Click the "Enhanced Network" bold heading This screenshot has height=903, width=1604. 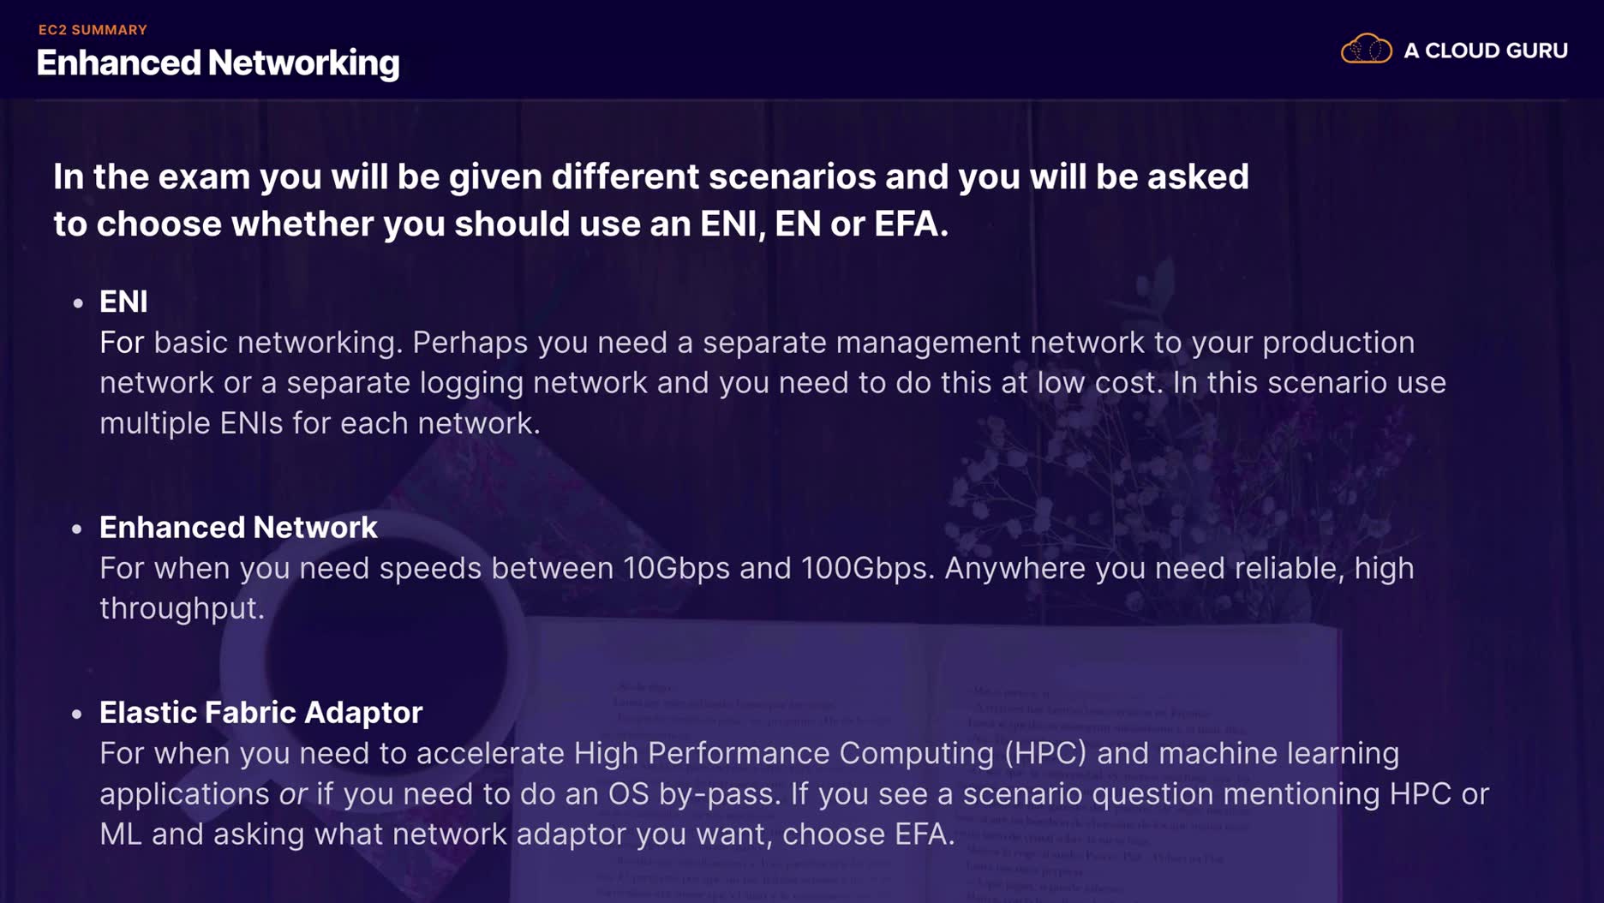click(x=238, y=528)
